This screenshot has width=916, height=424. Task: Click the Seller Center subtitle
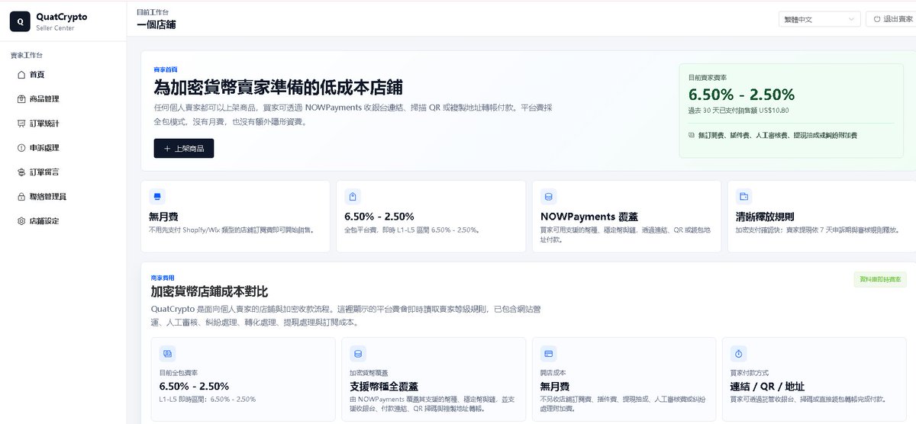click(55, 27)
